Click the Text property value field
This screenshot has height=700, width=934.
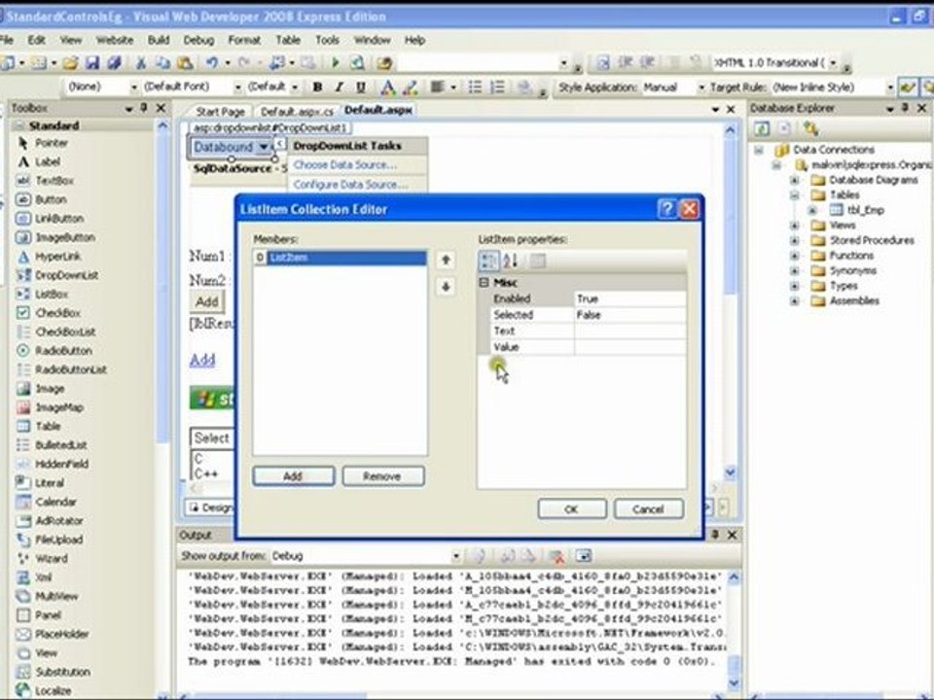[629, 331]
